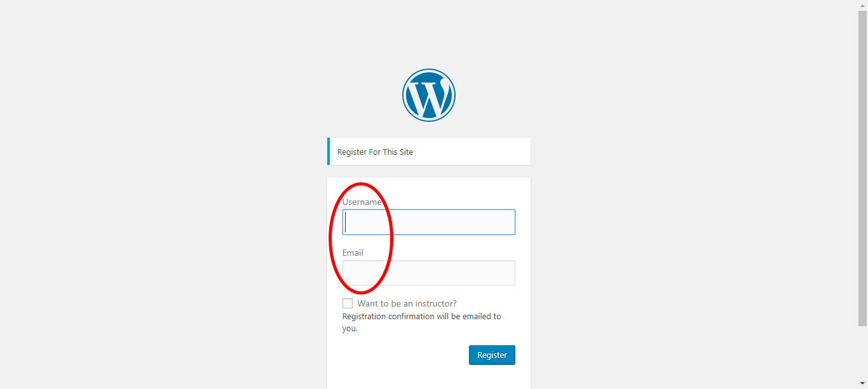Click into the Email input field

[429, 273]
